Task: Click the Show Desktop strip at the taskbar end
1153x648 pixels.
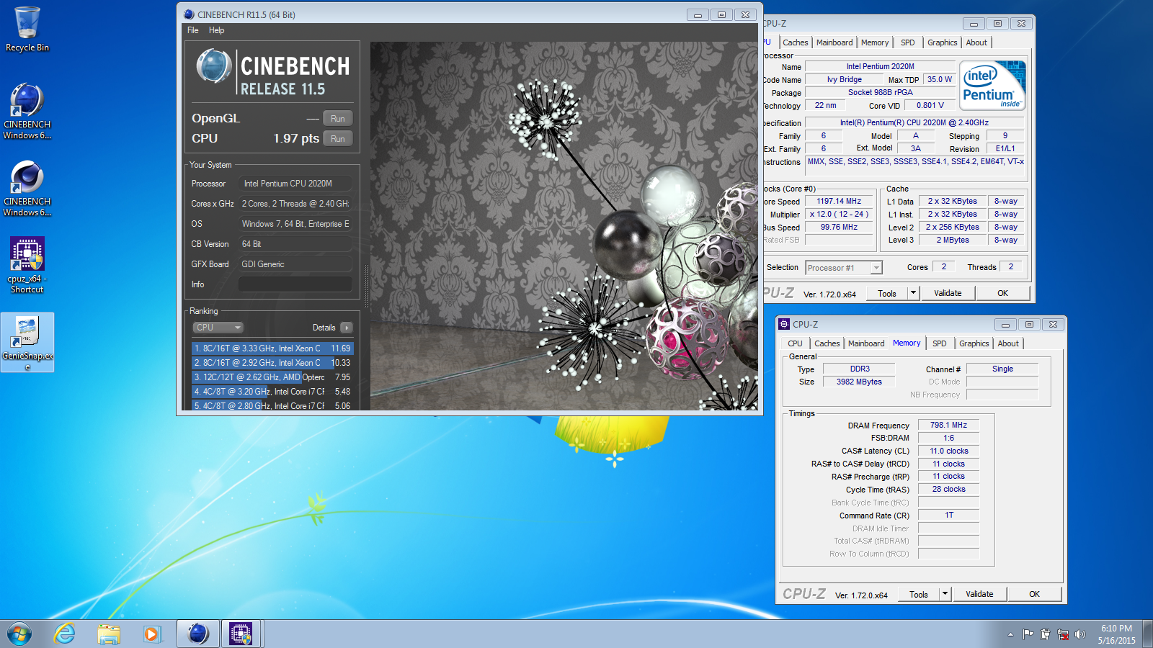Action: point(1148,634)
